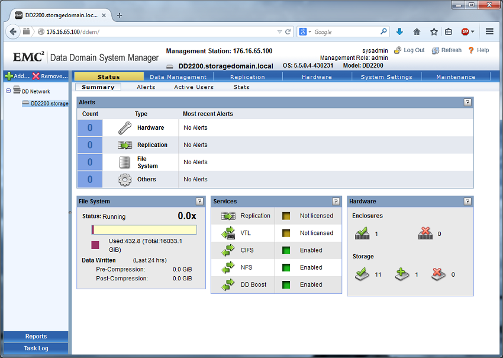The height and width of the screenshot is (358, 503).
Task: Open the Help link
Action: (478, 50)
